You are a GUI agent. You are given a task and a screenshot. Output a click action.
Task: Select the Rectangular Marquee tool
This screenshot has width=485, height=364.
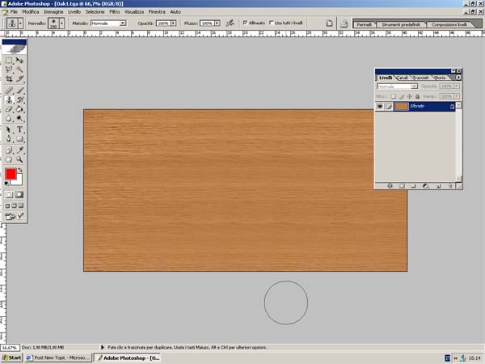[9, 60]
